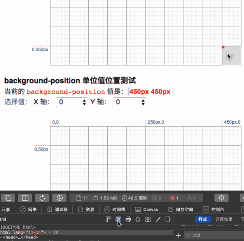Switch to the 控制台 tab
244x241 pixels.
coord(213,209)
